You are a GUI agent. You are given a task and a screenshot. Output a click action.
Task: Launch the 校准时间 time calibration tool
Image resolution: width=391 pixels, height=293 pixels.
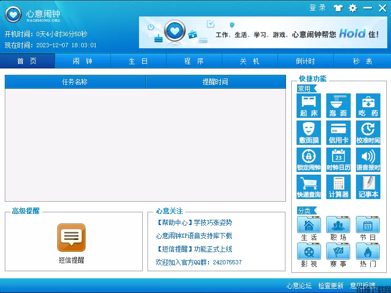point(368,133)
